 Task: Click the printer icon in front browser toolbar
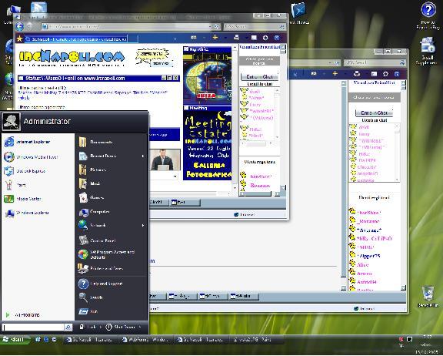[x=237, y=37]
